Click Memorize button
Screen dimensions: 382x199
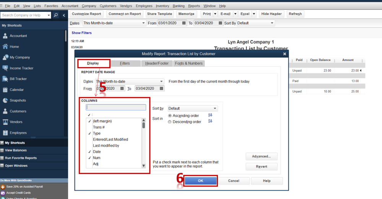point(186,14)
